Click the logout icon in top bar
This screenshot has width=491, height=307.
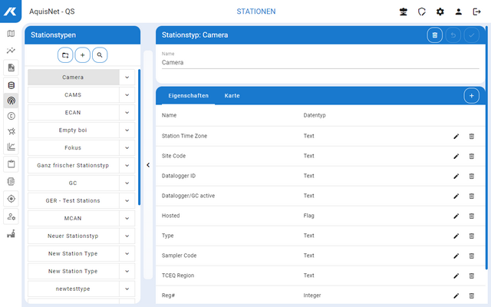point(476,12)
